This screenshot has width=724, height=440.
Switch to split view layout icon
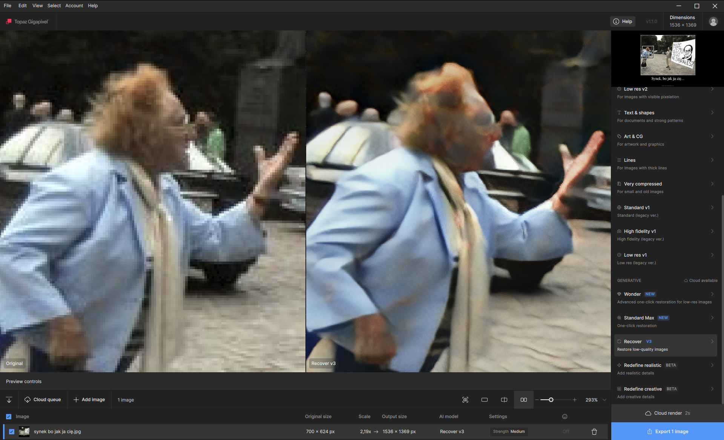[504, 400]
